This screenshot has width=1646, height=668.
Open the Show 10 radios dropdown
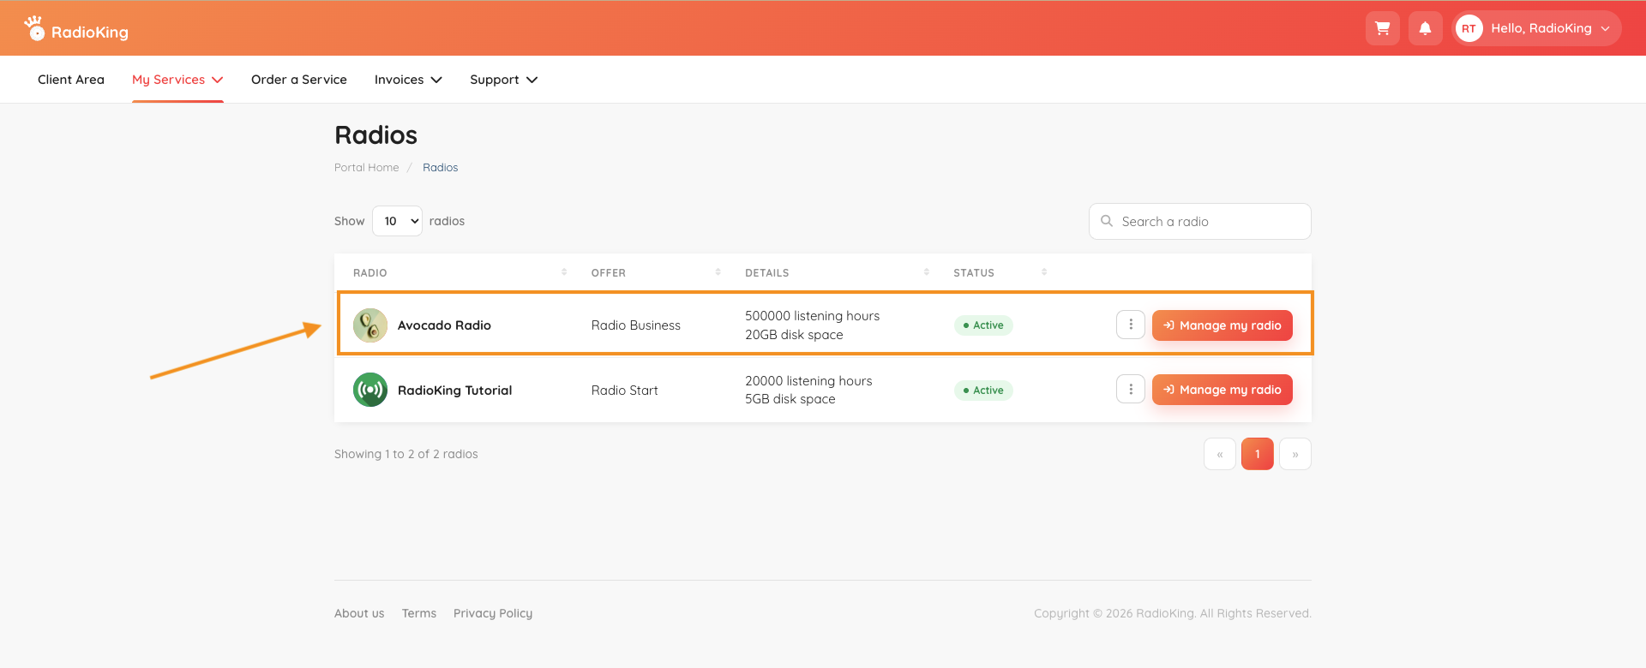point(397,221)
